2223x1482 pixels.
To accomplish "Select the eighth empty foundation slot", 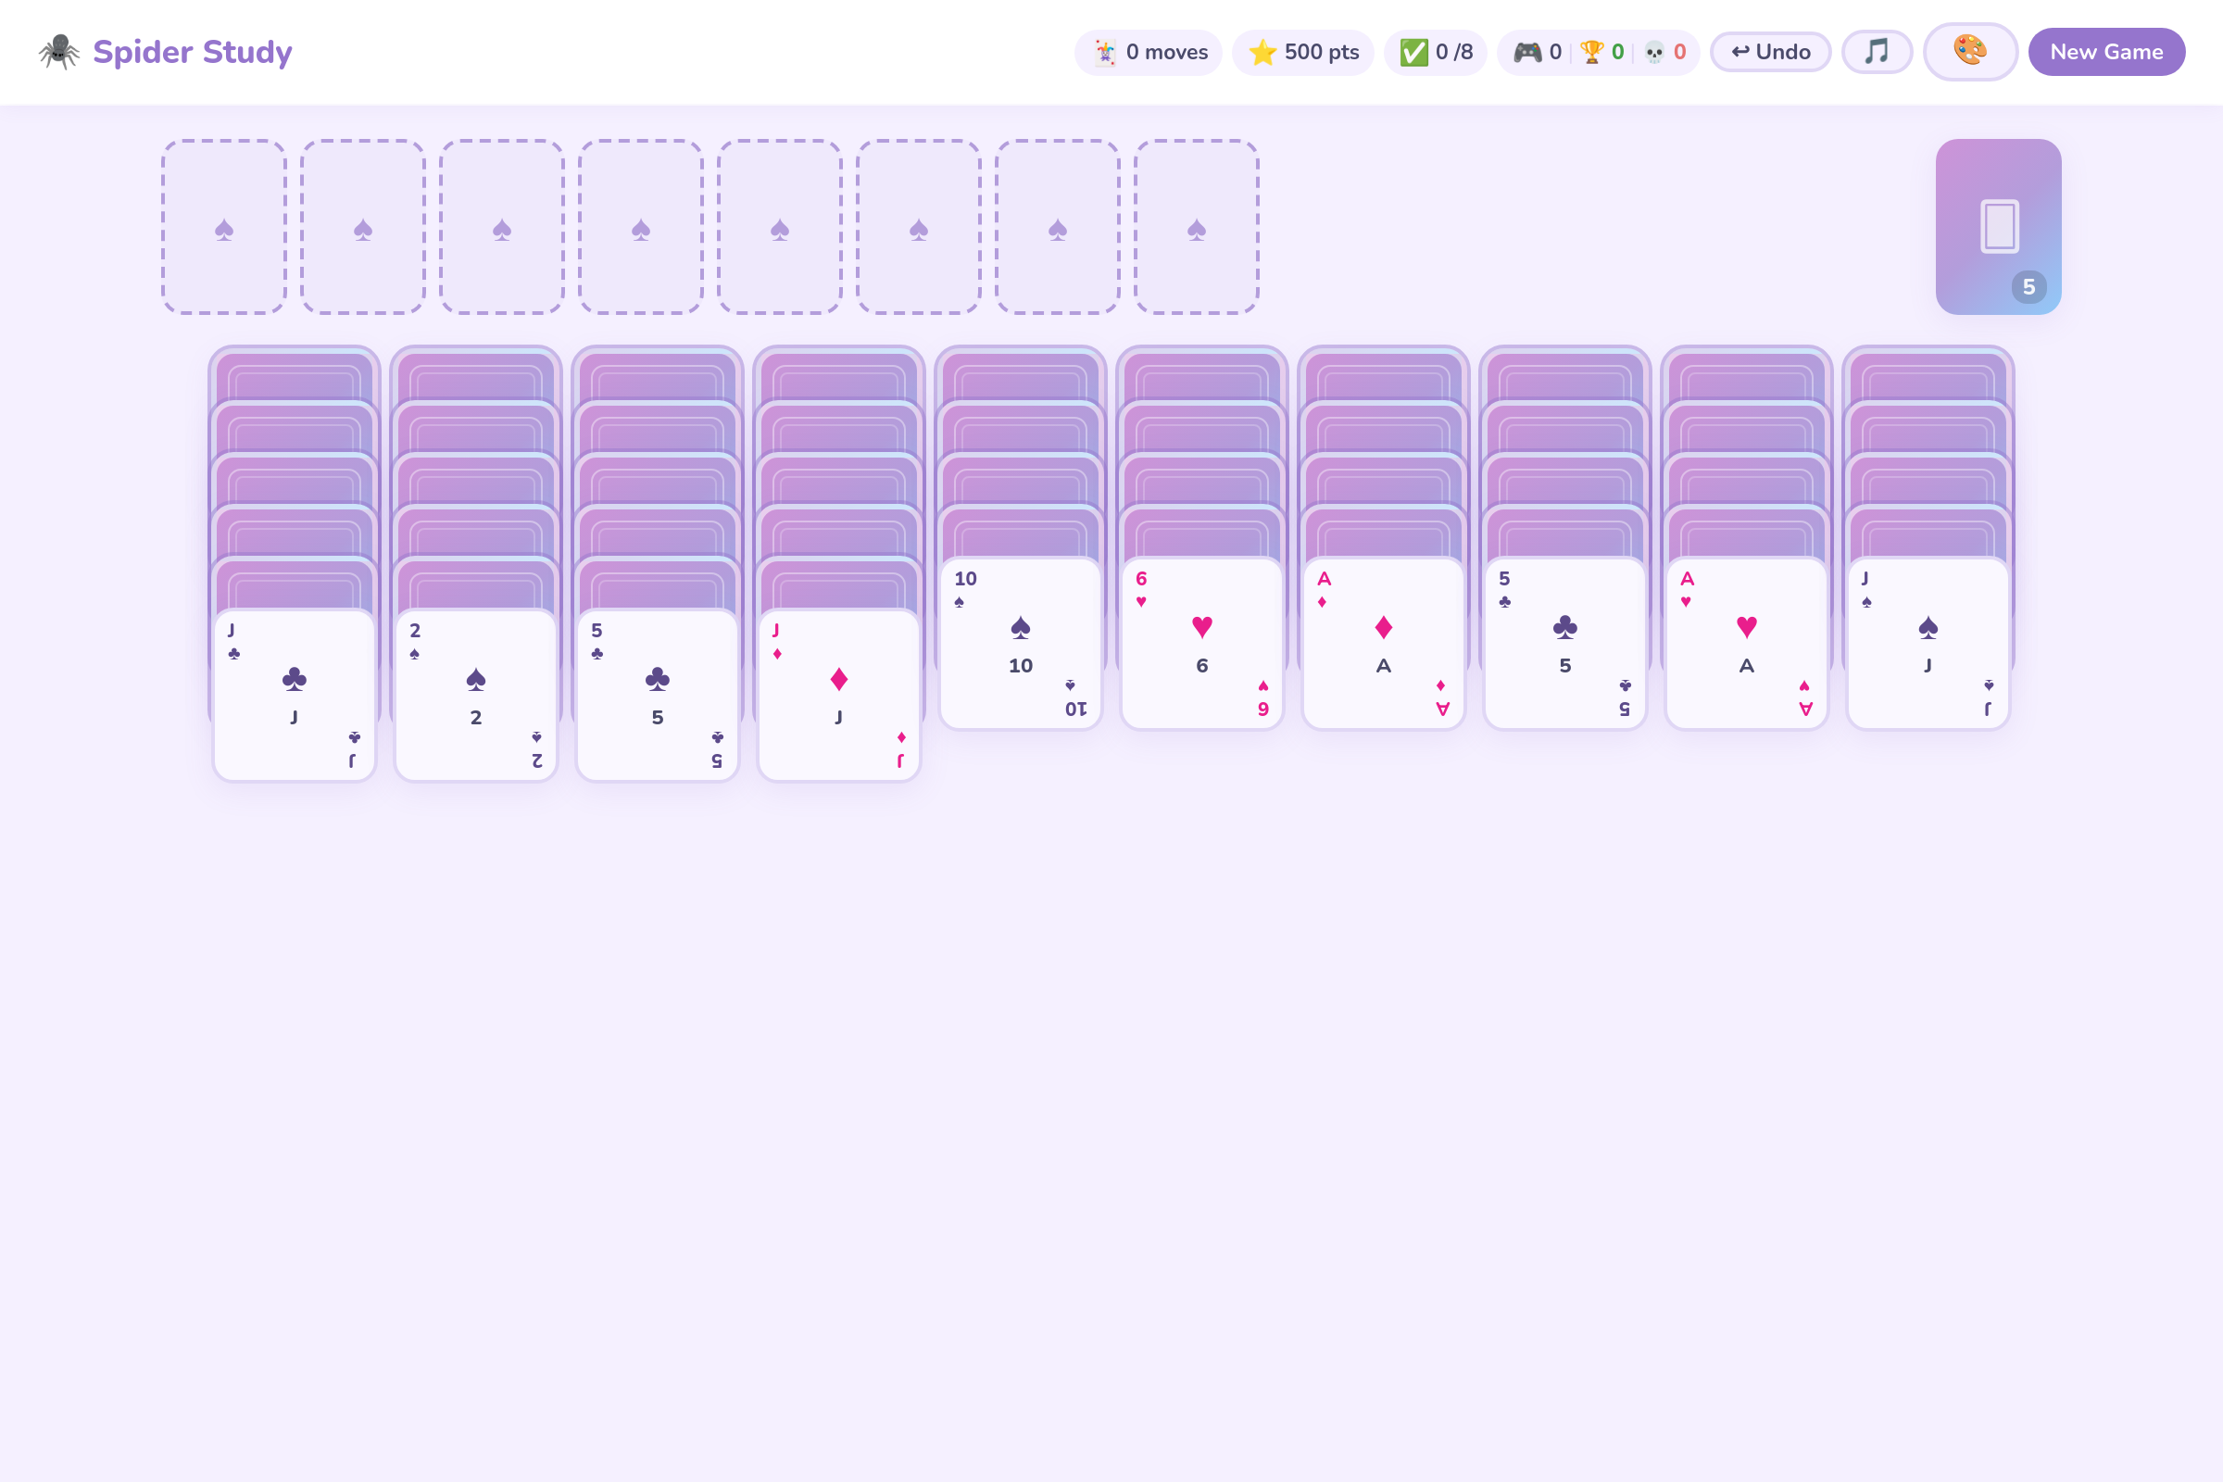I will pos(1197,227).
